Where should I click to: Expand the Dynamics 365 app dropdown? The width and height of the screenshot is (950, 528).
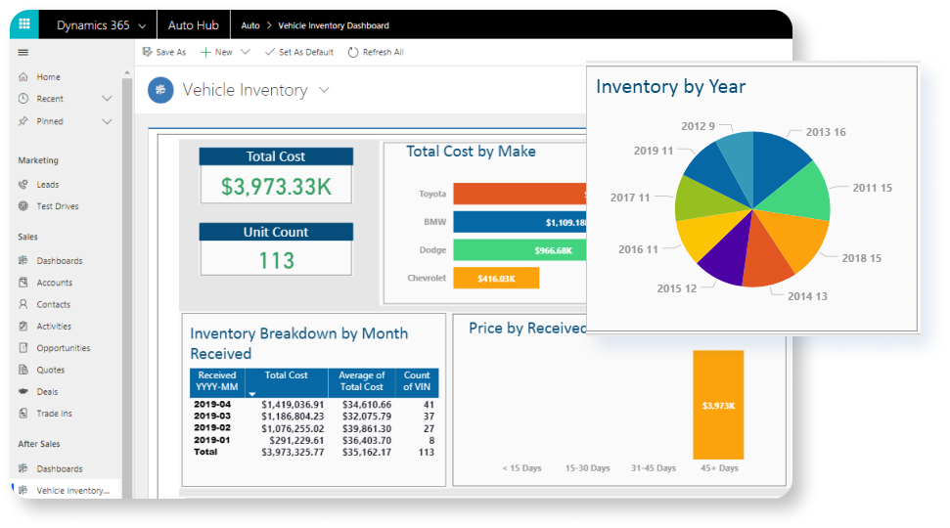point(143,26)
